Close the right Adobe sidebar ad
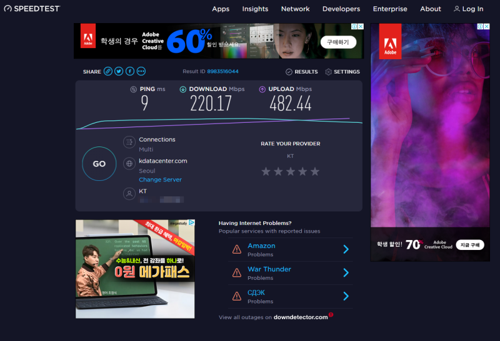Screen dimensions: 500x341 coord(487,26)
